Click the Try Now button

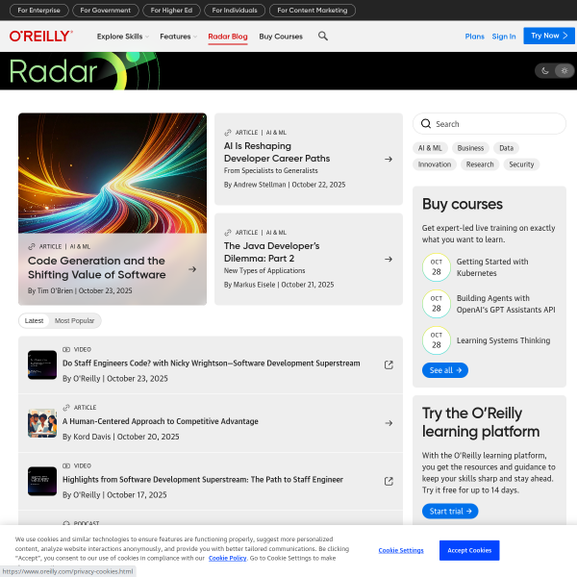[x=549, y=36]
